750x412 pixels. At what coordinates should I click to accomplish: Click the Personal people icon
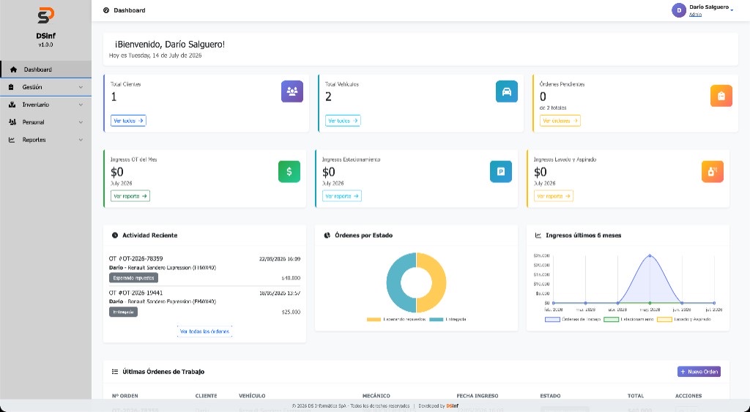tap(12, 122)
